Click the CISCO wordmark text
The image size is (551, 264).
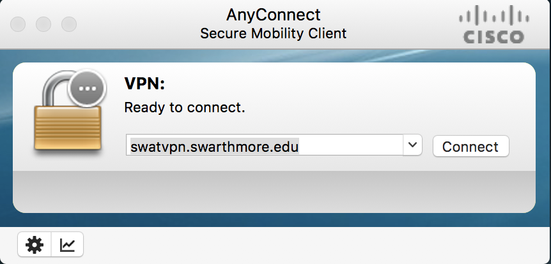coord(493,37)
